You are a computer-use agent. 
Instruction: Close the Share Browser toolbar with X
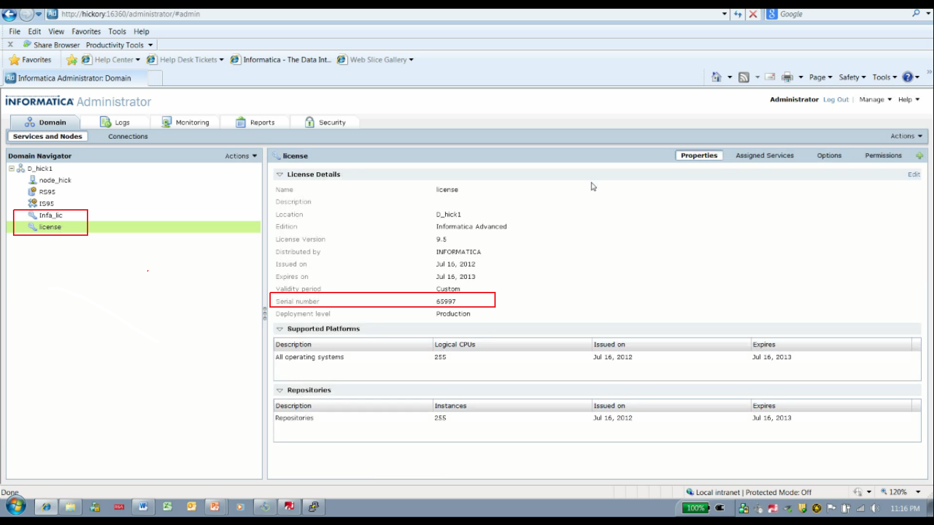pyautogui.click(x=10, y=45)
